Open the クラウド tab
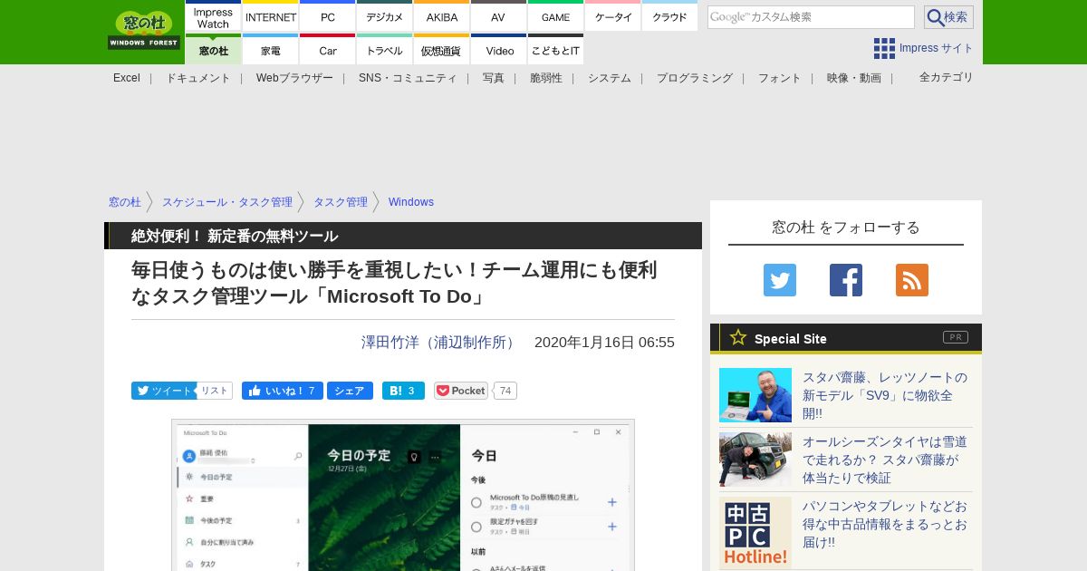The width and height of the screenshot is (1087, 571). pos(670,17)
